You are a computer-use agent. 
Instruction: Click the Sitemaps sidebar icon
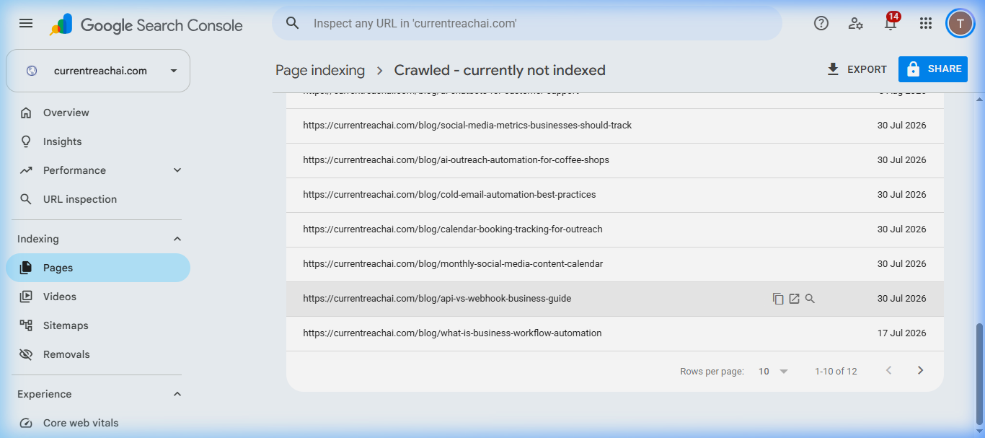[26, 325]
